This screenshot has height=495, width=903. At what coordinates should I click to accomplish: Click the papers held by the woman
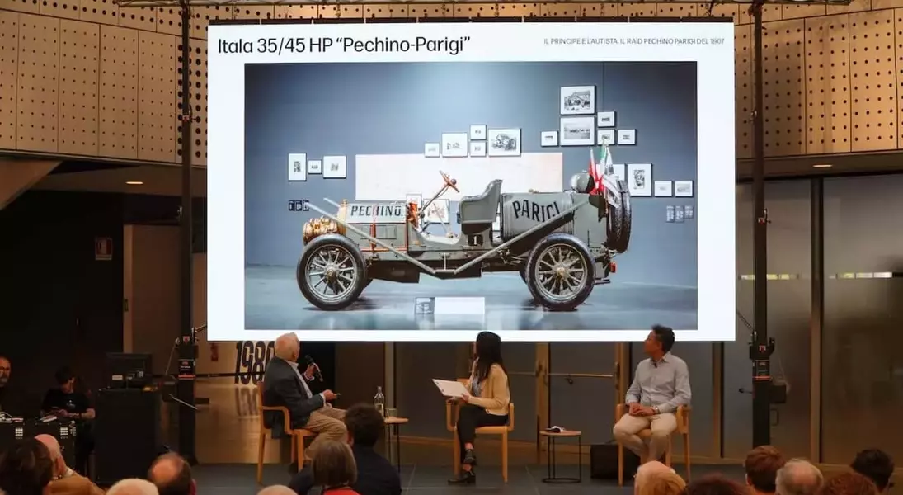pos(450,388)
